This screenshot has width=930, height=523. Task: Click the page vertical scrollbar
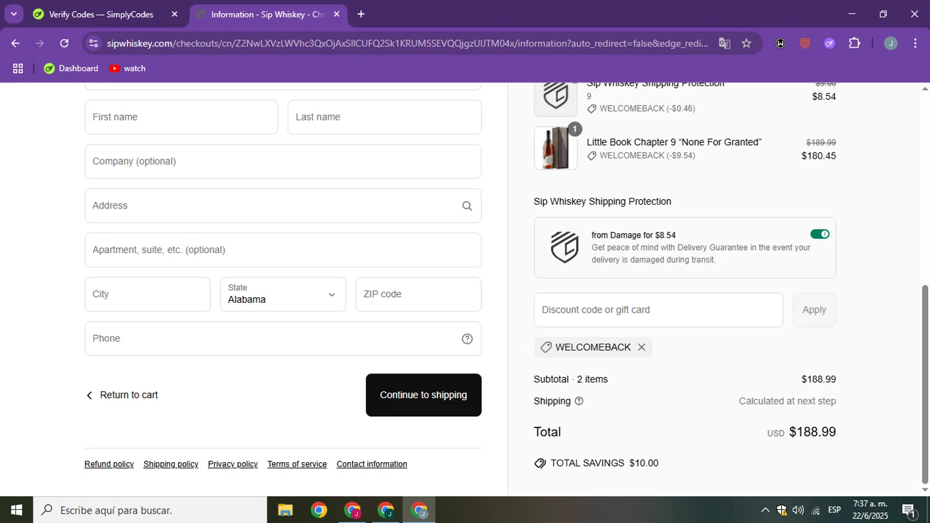tap(925, 385)
